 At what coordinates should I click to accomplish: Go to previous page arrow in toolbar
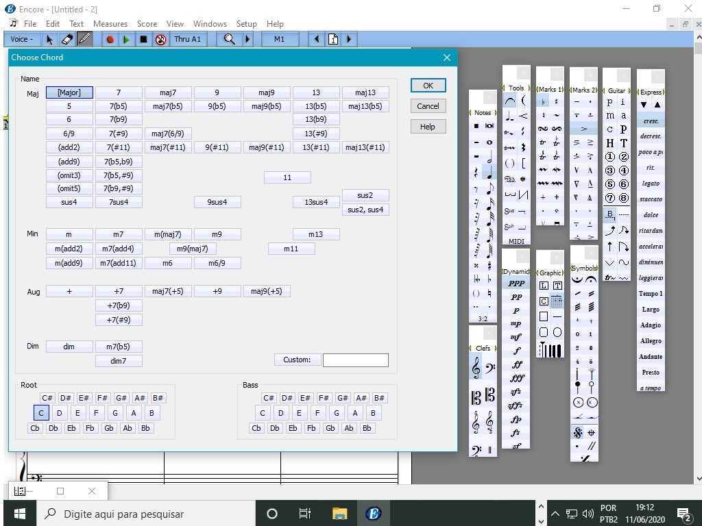(x=317, y=39)
